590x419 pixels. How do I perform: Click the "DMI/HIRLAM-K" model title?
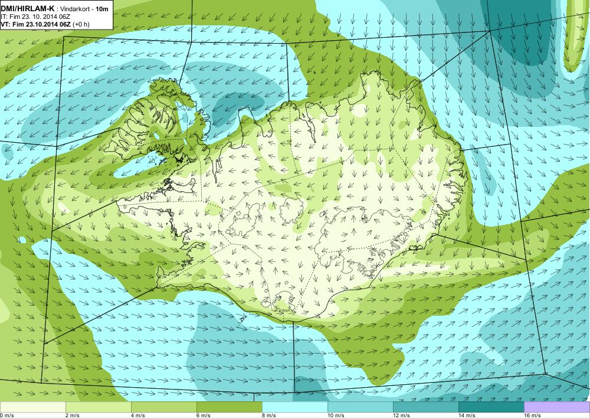28,9
